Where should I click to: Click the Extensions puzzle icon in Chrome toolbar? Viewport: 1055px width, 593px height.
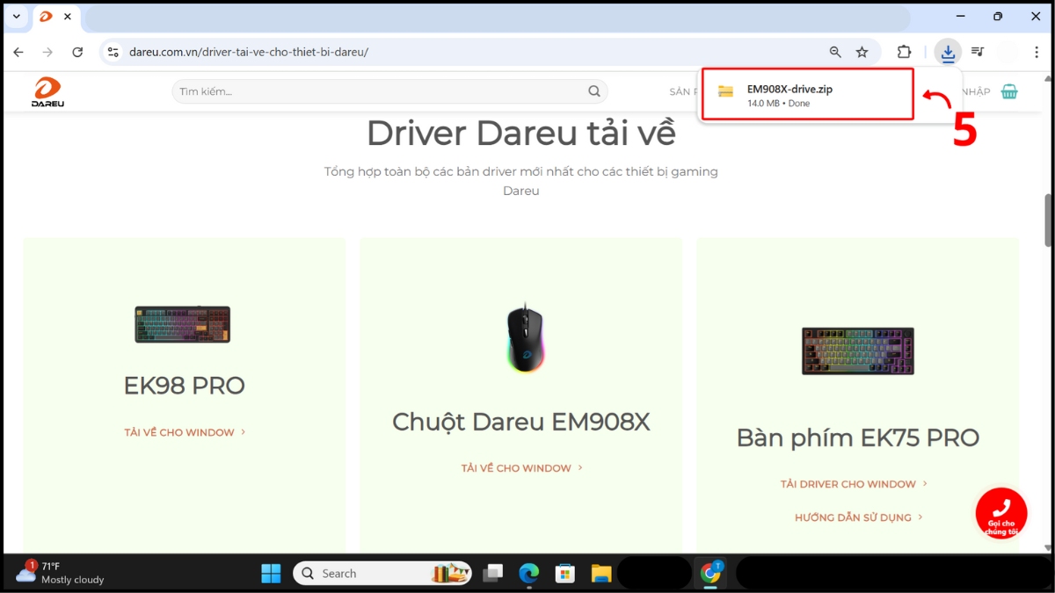(901, 52)
